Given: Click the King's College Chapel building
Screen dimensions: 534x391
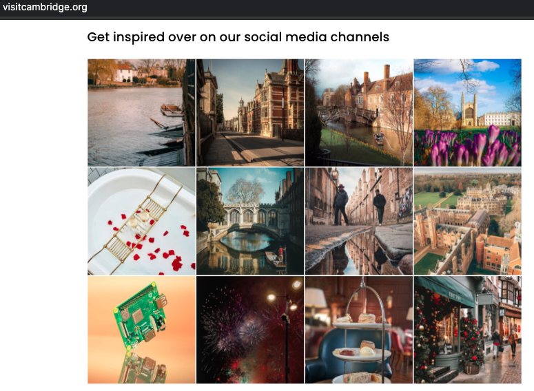Looking at the screenshot, I should 469,109.
